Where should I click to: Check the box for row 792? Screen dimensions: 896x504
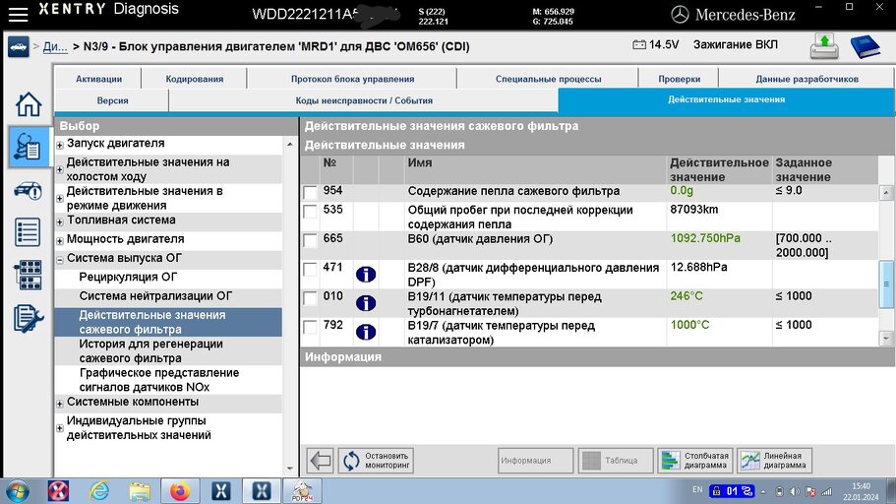310,327
